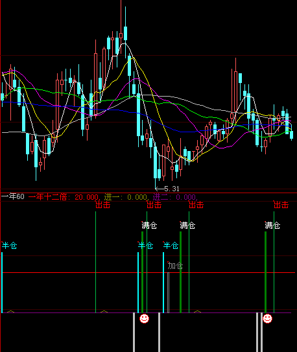Click the leftmost 出击 signal label
The width and height of the screenshot is (297, 352).
pyautogui.click(x=103, y=205)
